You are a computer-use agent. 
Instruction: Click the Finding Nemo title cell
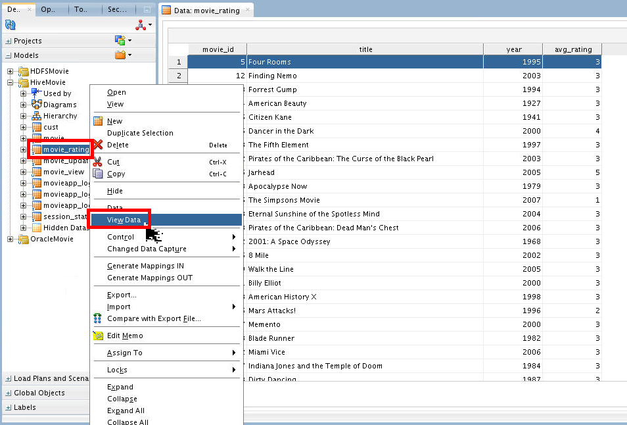pos(365,76)
